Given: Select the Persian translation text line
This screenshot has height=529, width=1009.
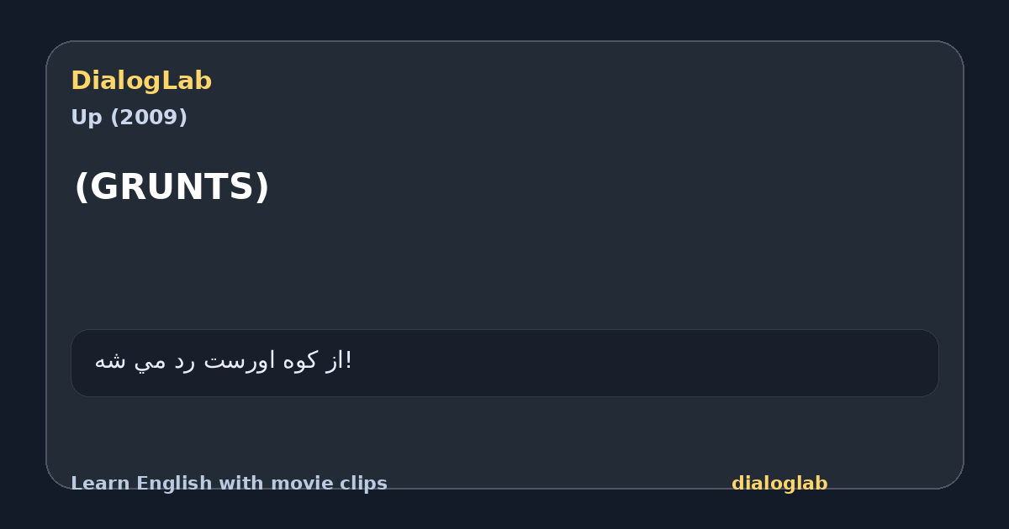Looking at the screenshot, I should click(223, 361).
